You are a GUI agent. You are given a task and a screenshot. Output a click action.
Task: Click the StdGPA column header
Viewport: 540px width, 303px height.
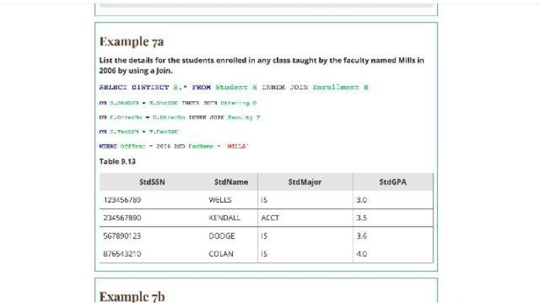pyautogui.click(x=393, y=182)
